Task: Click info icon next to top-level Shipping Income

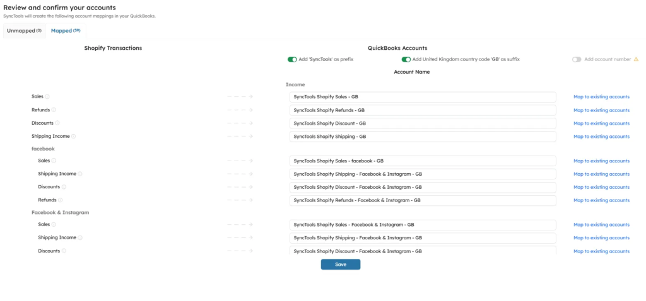Action: pyautogui.click(x=74, y=137)
